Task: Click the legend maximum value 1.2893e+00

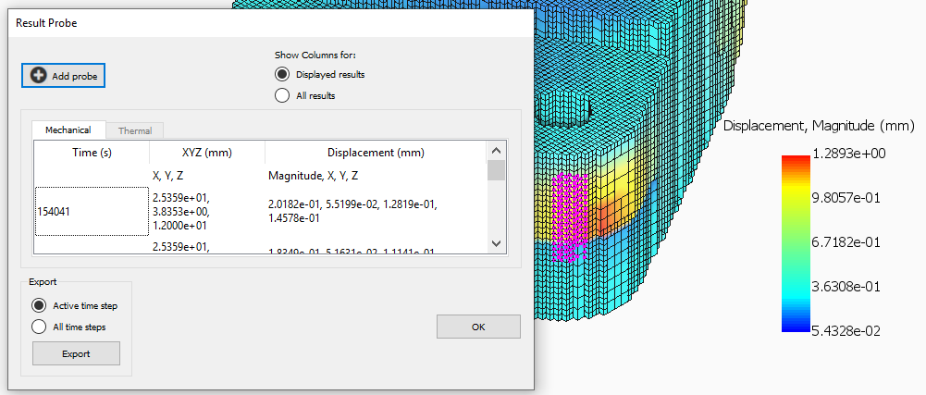Action: tap(849, 154)
